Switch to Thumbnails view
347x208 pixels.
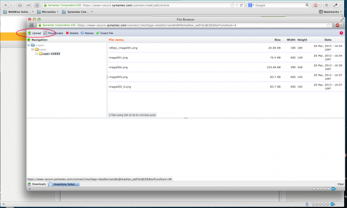[53, 33]
